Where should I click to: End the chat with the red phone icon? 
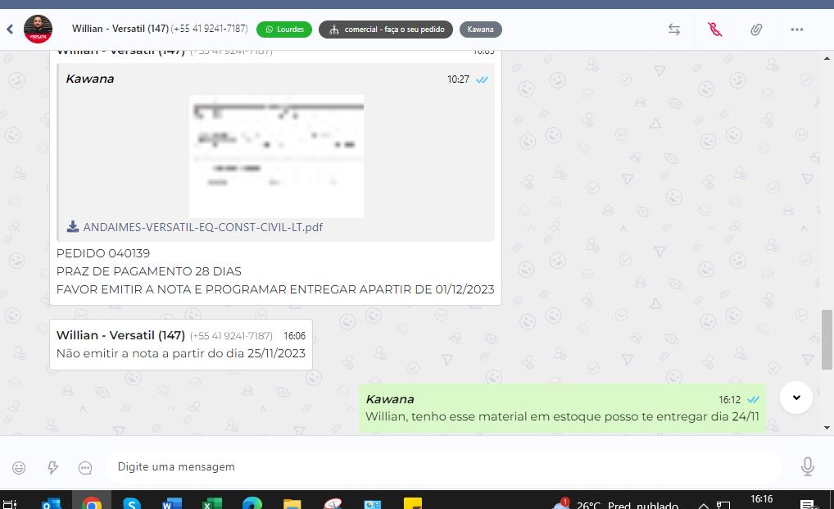(714, 30)
